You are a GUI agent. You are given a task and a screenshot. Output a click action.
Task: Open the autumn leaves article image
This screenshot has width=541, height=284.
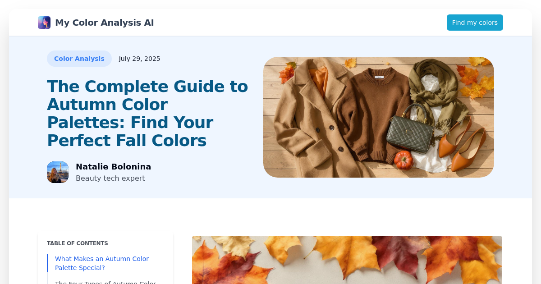pos(347,260)
